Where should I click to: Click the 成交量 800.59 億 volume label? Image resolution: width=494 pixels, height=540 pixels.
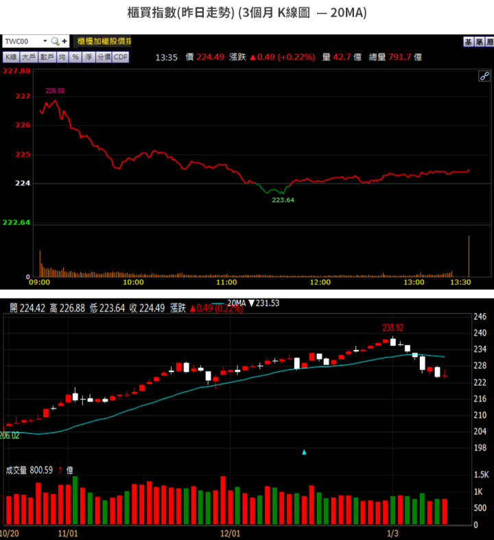point(39,470)
